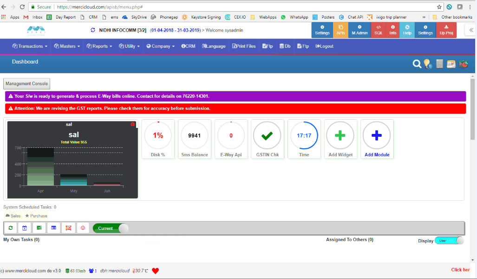
Task: Click Logout in the navigation bar
Action: point(324,46)
